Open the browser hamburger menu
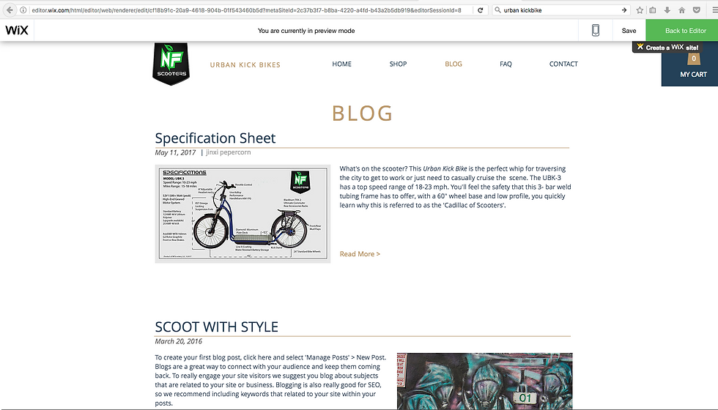The image size is (718, 410). pyautogui.click(x=712, y=10)
